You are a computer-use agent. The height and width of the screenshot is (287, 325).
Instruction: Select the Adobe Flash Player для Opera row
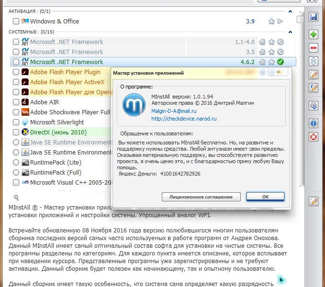[62, 92]
